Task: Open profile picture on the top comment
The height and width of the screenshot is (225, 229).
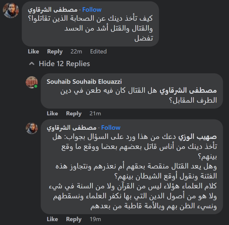Action: (11, 11)
